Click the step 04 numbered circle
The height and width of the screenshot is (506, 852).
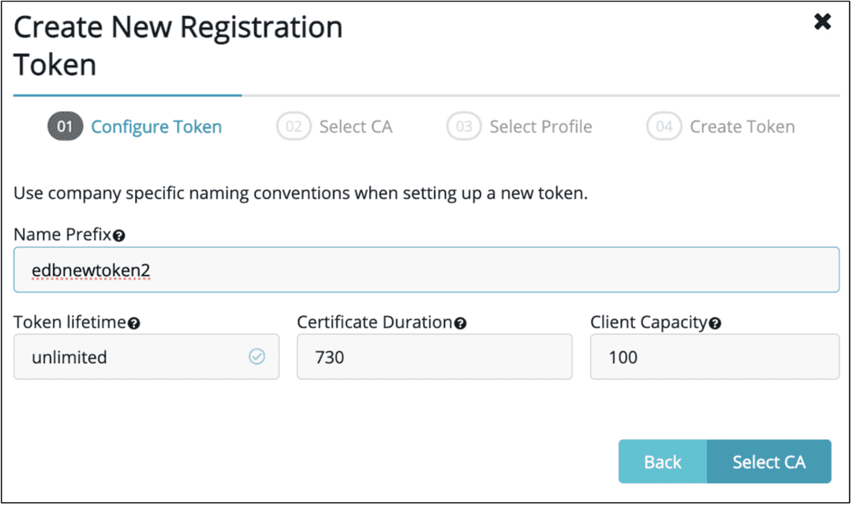(663, 126)
